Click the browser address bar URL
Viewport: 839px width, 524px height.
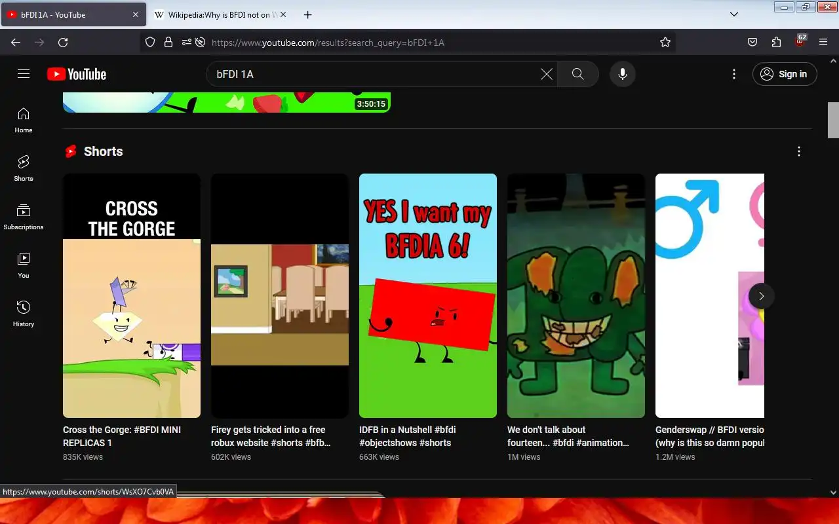tap(328, 43)
